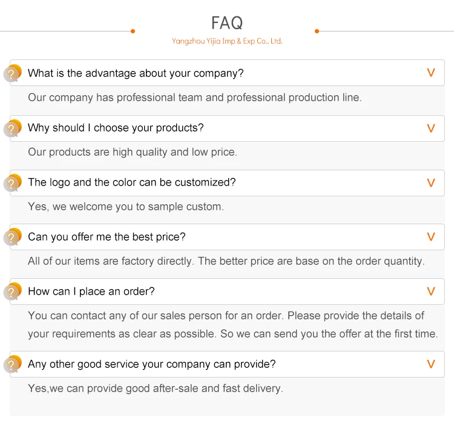The image size is (454, 423).
Task: Collapse the company advantage answer with its chevron
Action: [431, 73]
